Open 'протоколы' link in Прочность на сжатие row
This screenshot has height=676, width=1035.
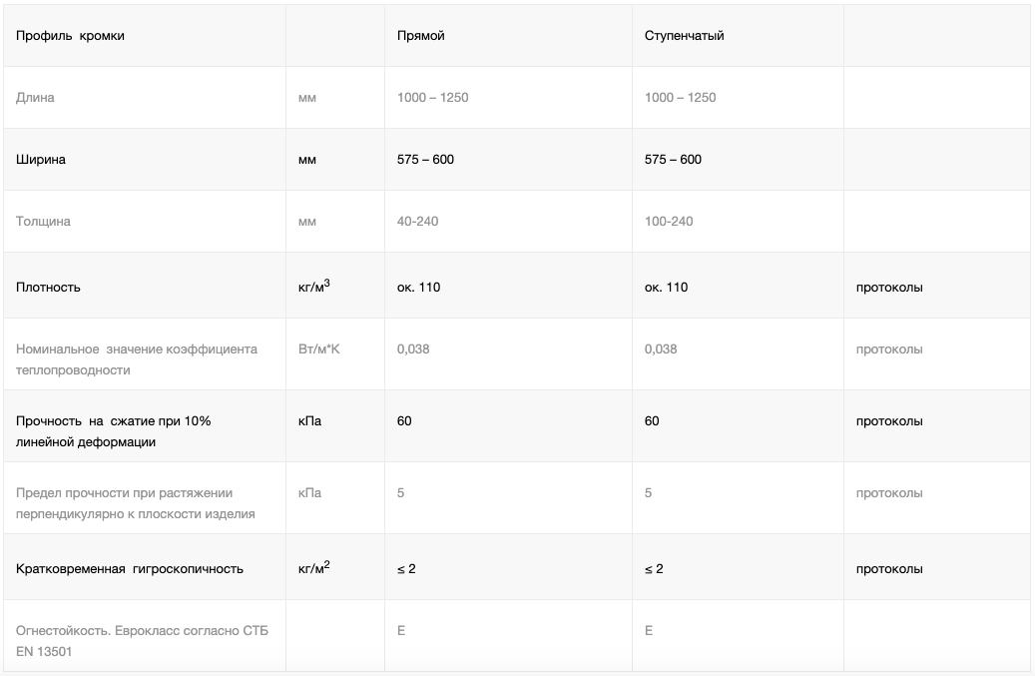888,421
